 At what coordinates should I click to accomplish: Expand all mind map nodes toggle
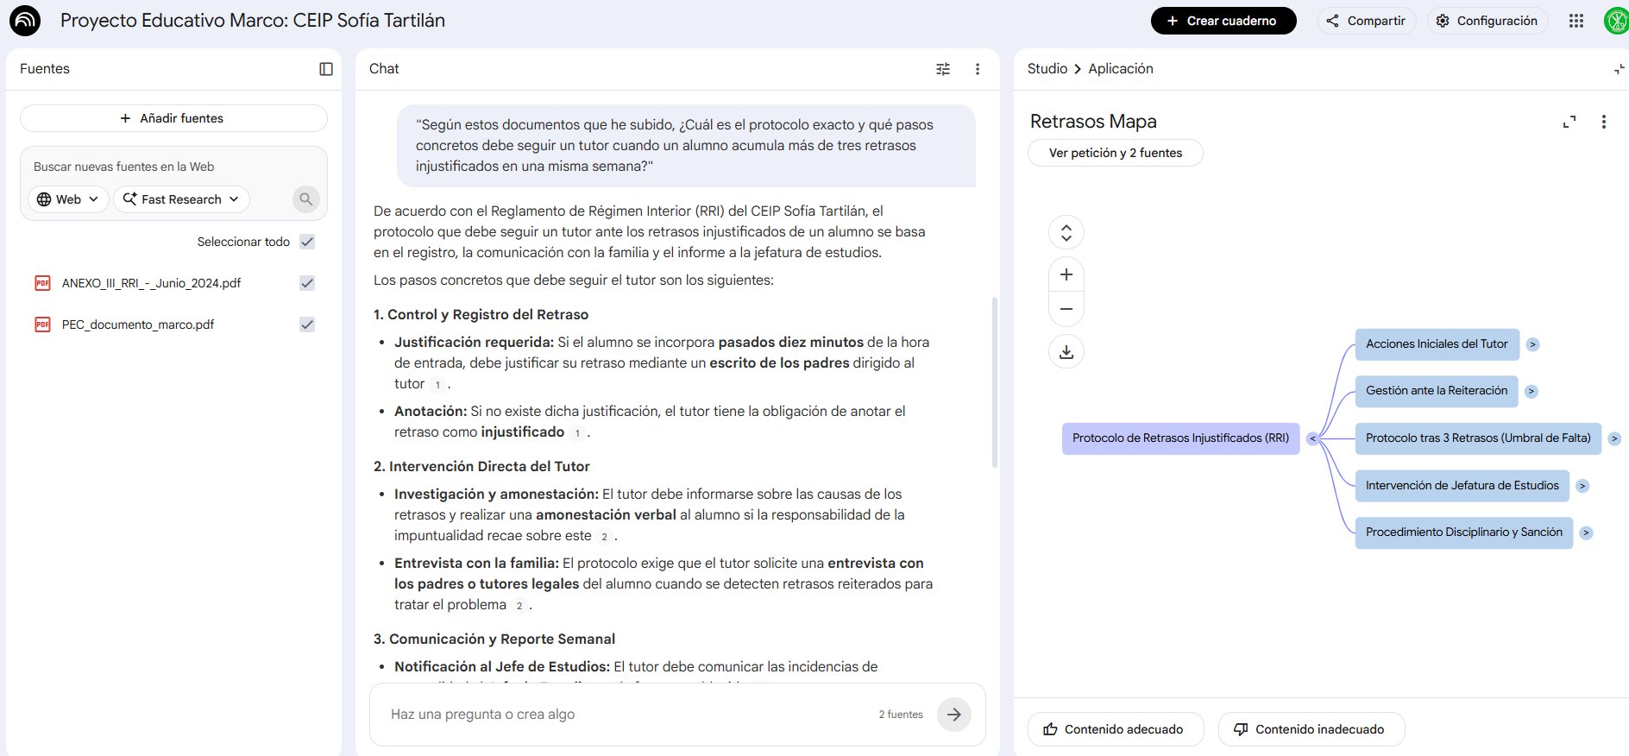pyautogui.click(x=1066, y=232)
